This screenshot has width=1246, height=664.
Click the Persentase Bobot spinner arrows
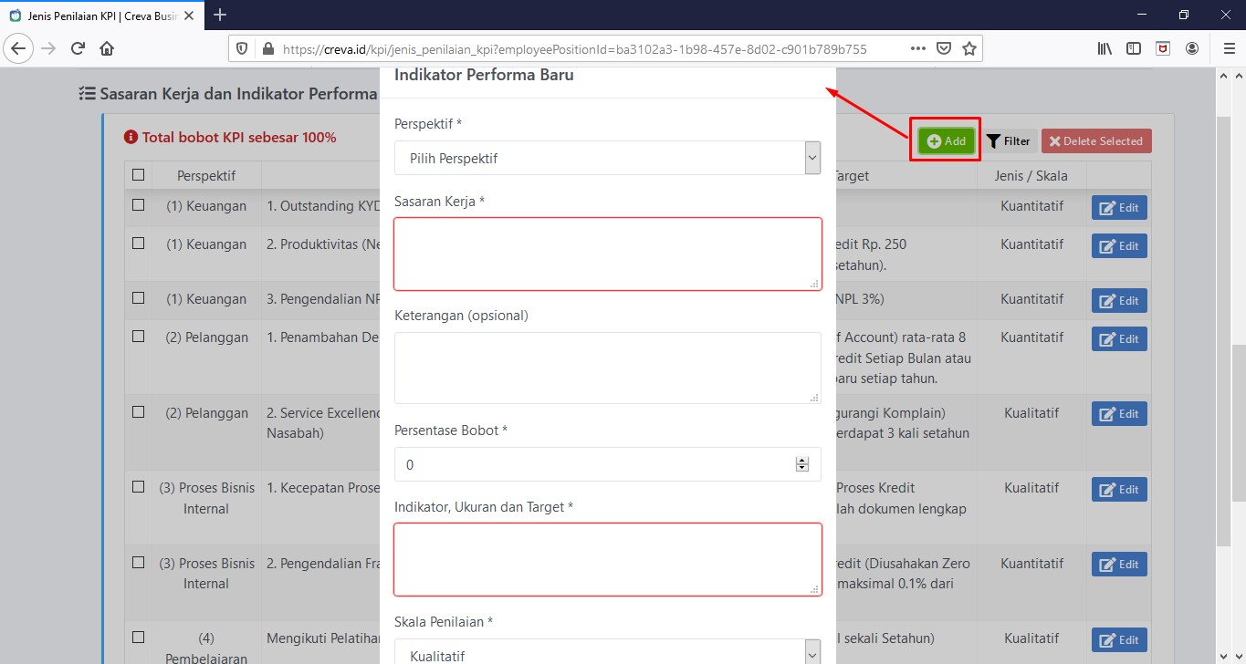802,464
